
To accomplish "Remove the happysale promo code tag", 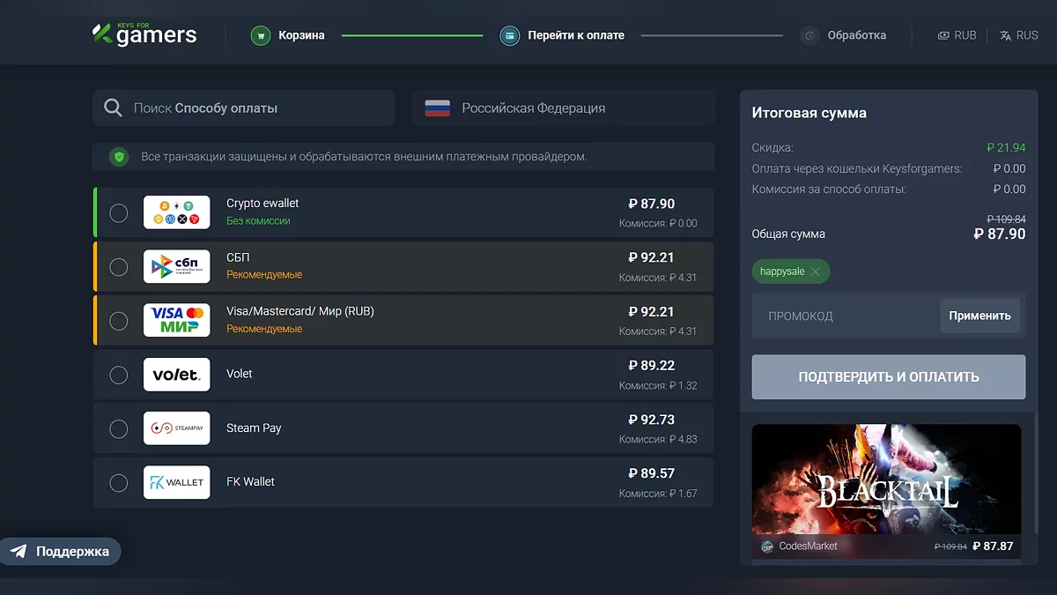I will click(816, 271).
